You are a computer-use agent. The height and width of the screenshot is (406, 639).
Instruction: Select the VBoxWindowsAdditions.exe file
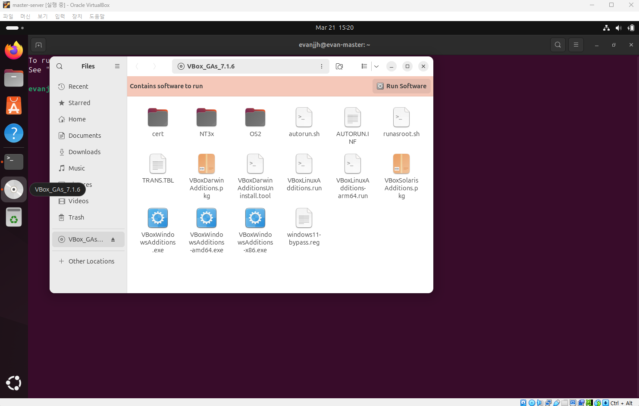[x=158, y=231]
